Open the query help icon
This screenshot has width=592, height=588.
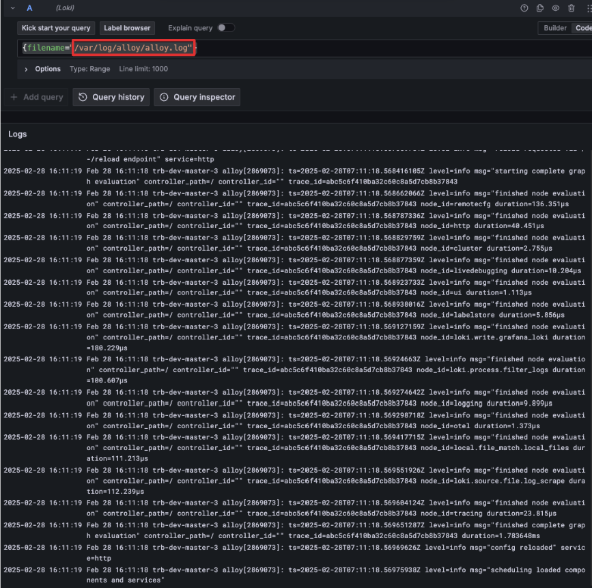tap(524, 8)
